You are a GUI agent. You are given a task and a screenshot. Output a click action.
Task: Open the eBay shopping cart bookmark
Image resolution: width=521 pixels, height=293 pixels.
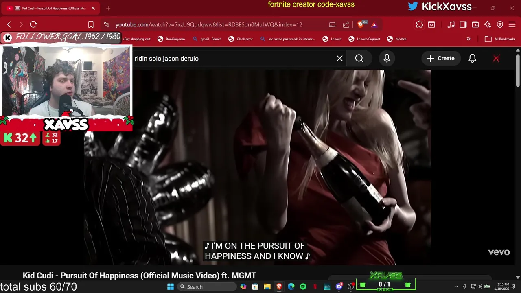tap(137, 39)
